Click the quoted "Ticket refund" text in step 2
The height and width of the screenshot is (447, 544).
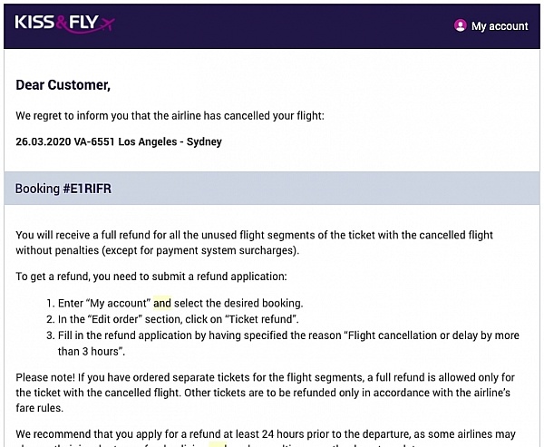coord(262,319)
